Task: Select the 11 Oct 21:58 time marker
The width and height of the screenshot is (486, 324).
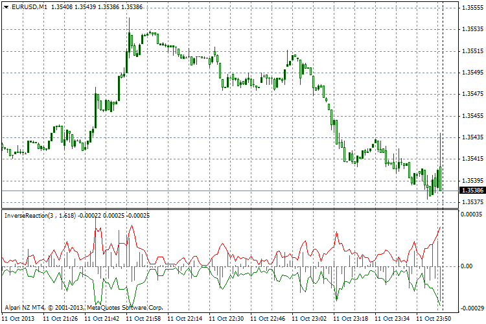Action: (x=143, y=319)
